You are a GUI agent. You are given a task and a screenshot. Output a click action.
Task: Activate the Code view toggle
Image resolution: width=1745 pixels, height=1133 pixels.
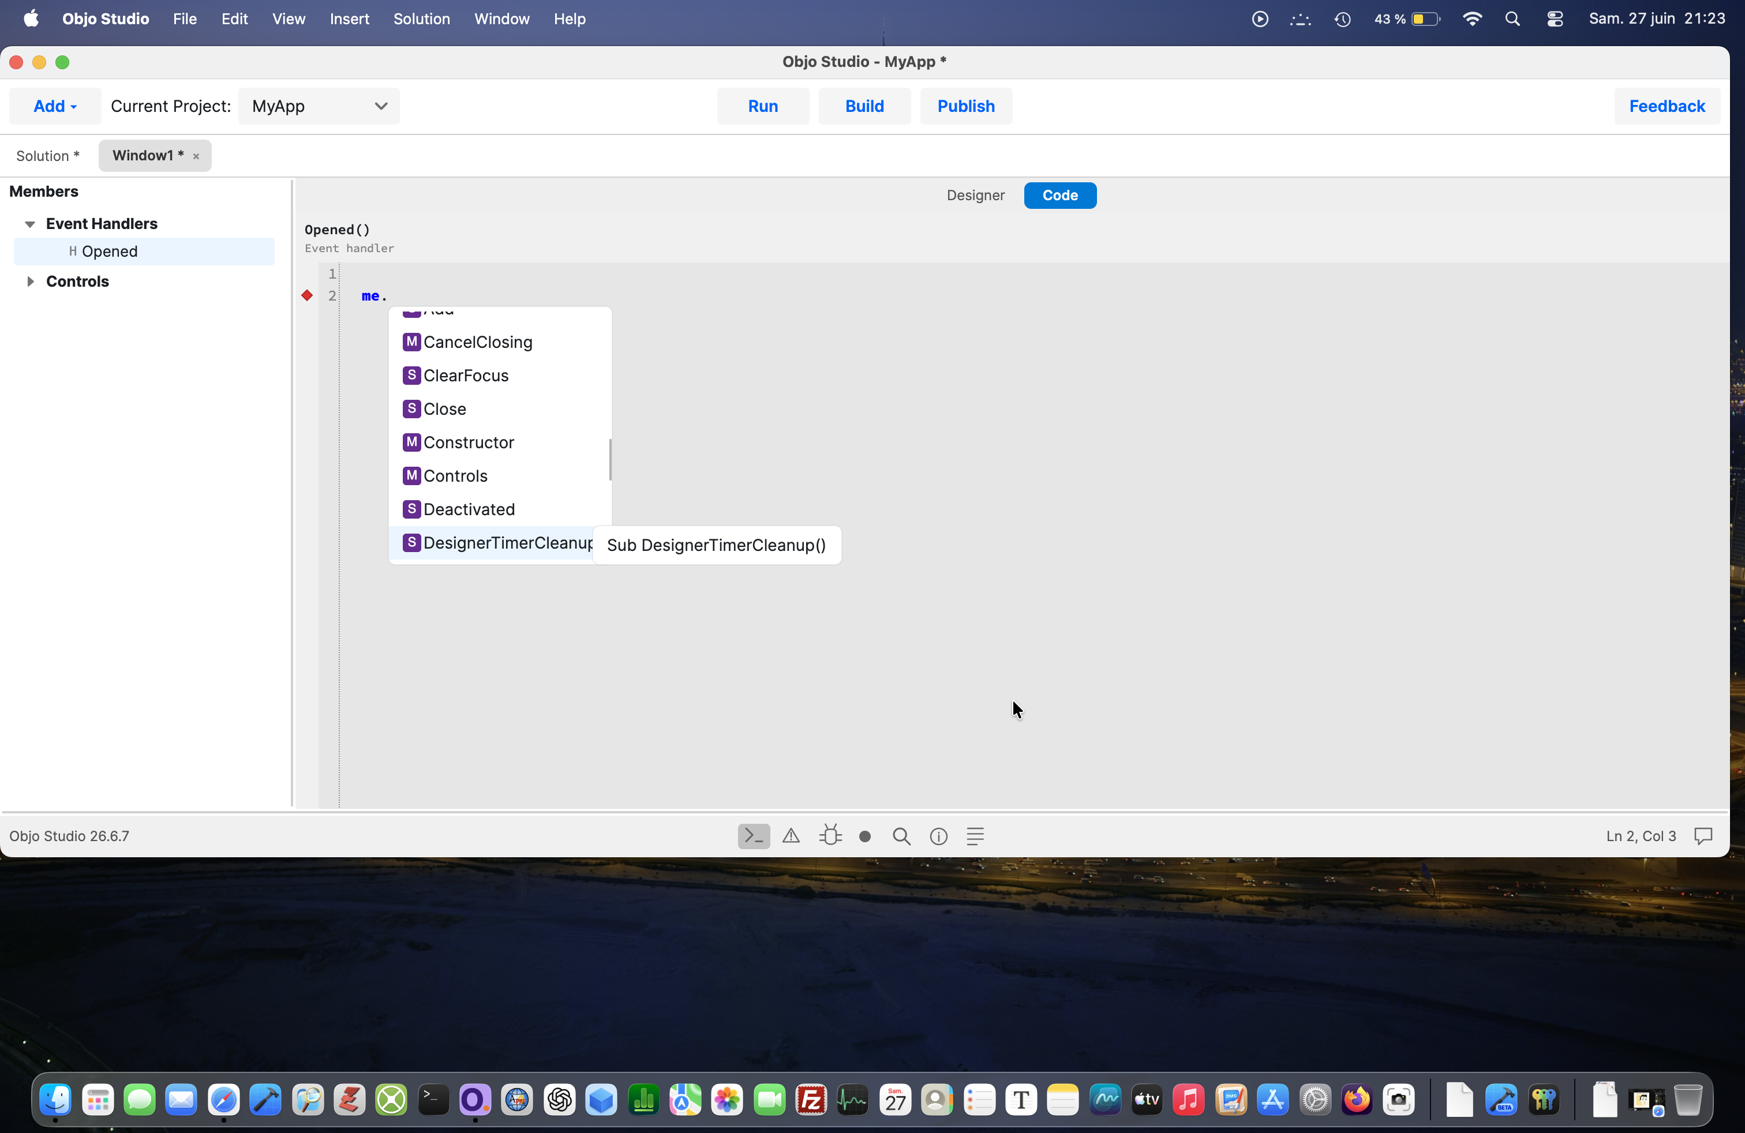[x=1059, y=195]
